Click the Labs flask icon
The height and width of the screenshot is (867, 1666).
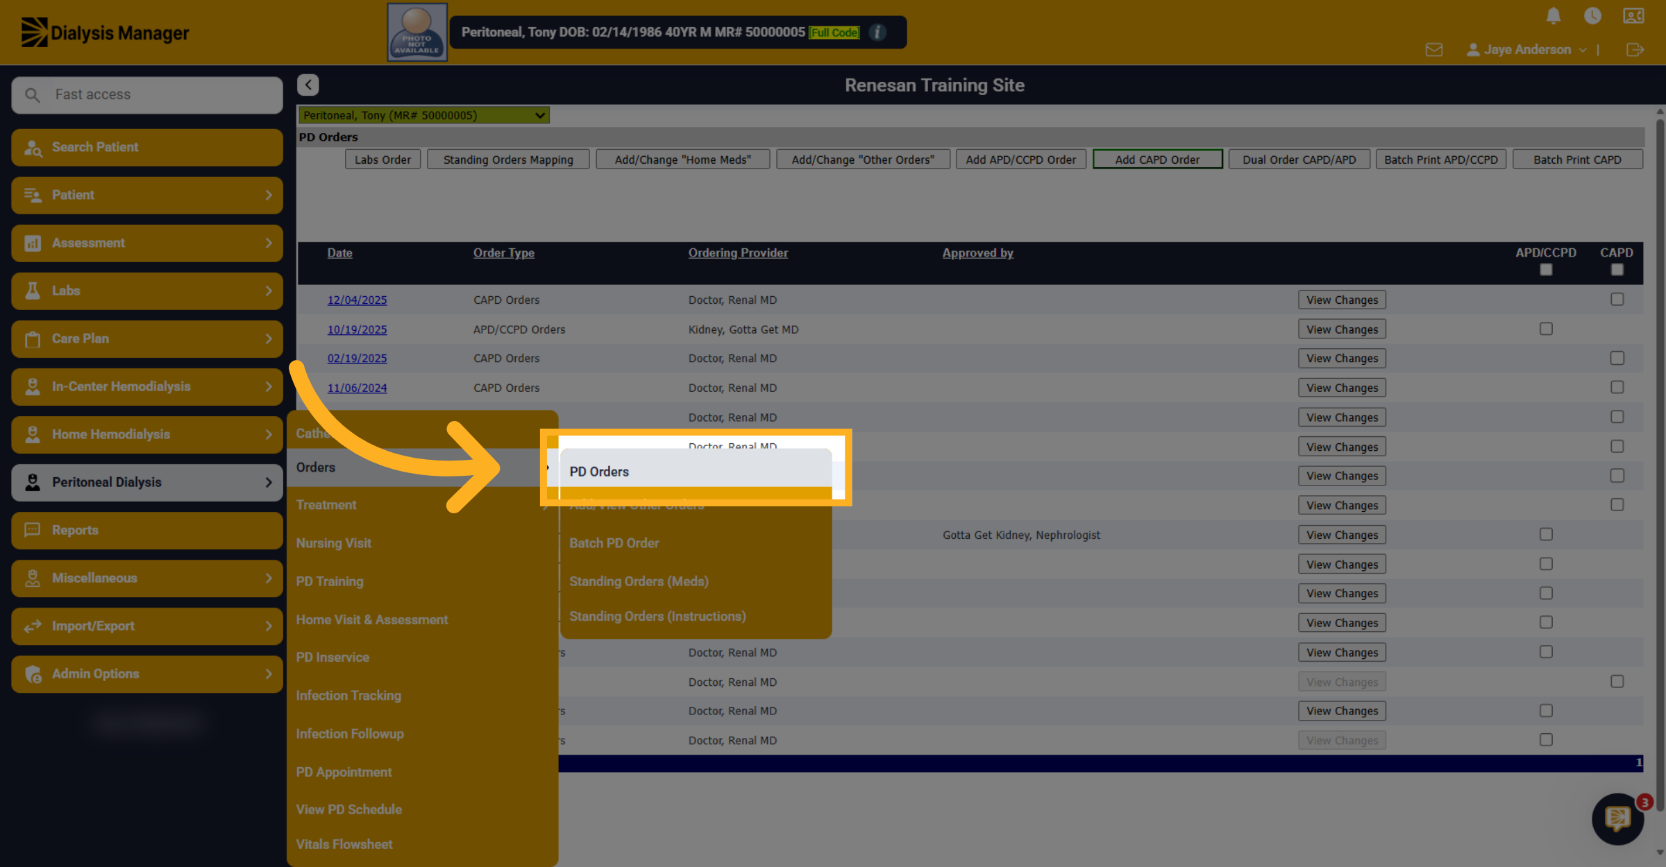click(x=33, y=291)
